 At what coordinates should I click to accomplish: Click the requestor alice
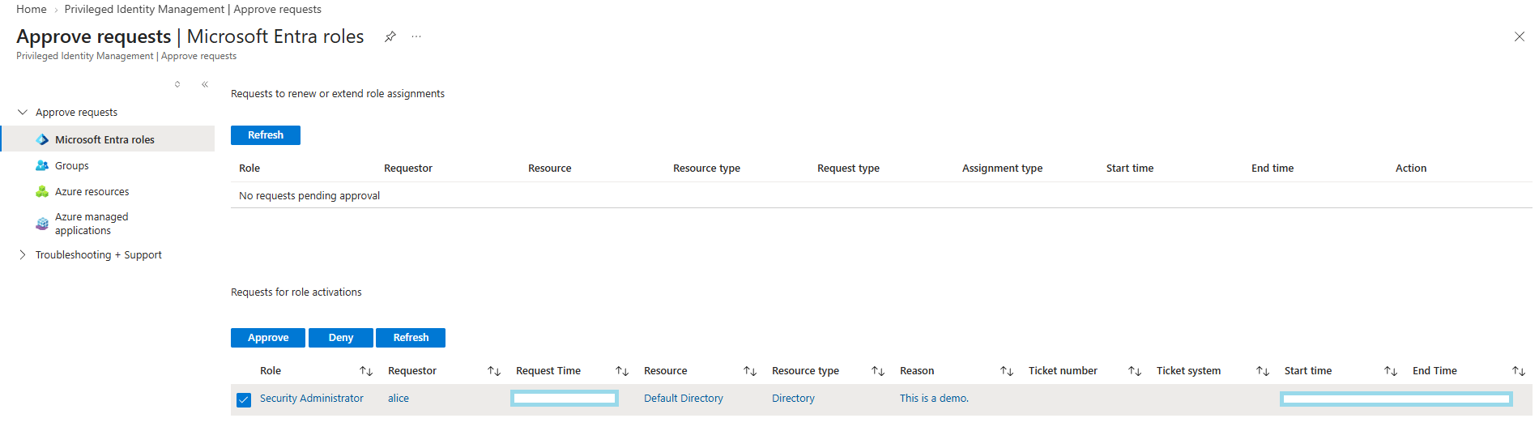399,399
